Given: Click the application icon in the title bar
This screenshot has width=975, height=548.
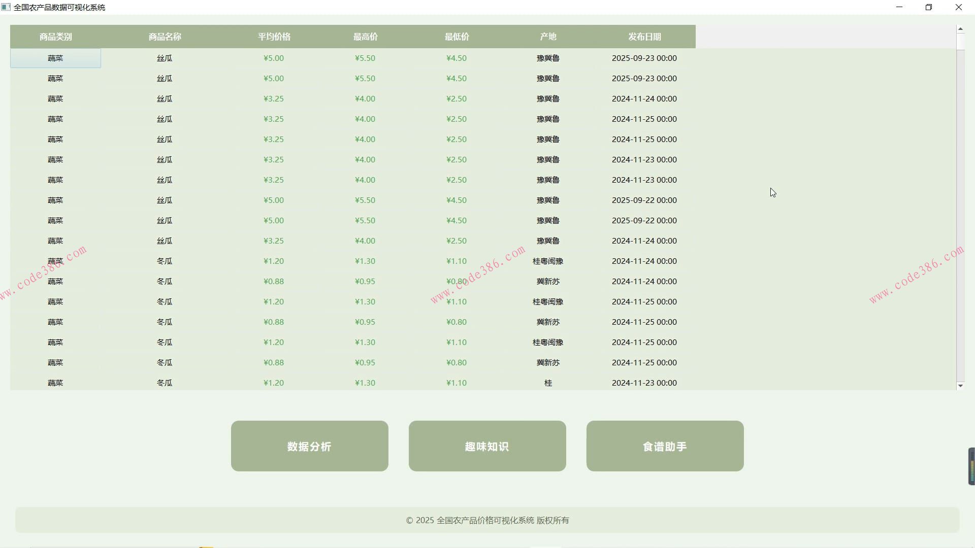Looking at the screenshot, I should [7, 7].
